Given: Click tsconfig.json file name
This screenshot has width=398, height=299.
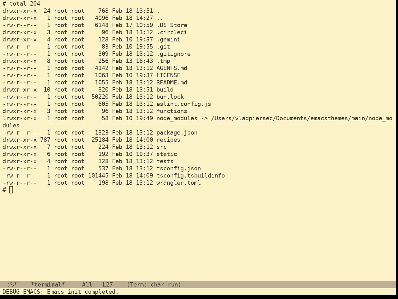Looking at the screenshot, I should pos(178,168).
